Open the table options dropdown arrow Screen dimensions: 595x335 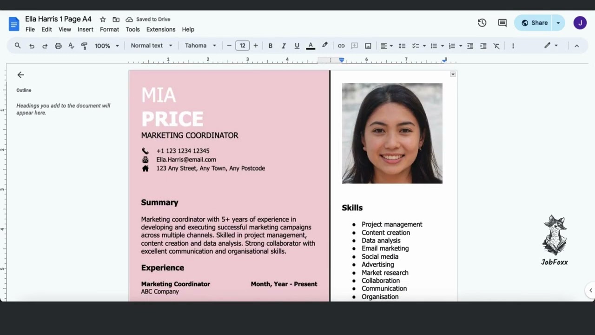(x=453, y=74)
